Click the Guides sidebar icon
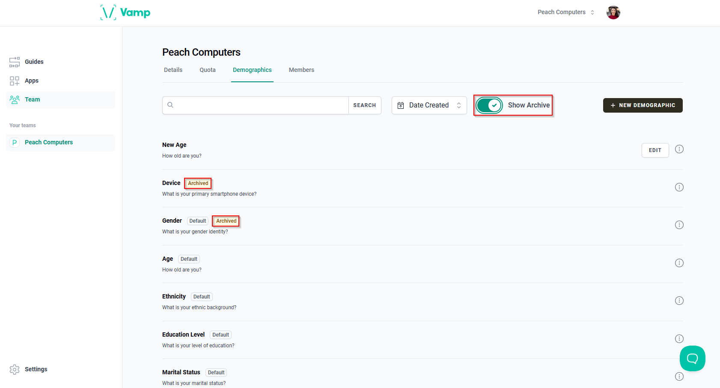 coord(15,62)
